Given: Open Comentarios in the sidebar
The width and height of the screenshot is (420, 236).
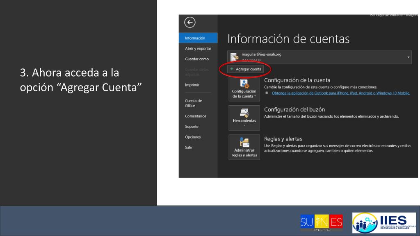Looking at the screenshot, I should (196, 116).
